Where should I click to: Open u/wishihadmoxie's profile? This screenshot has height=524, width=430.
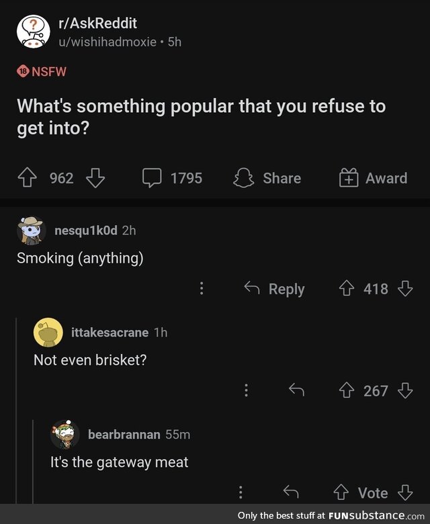[x=110, y=42]
